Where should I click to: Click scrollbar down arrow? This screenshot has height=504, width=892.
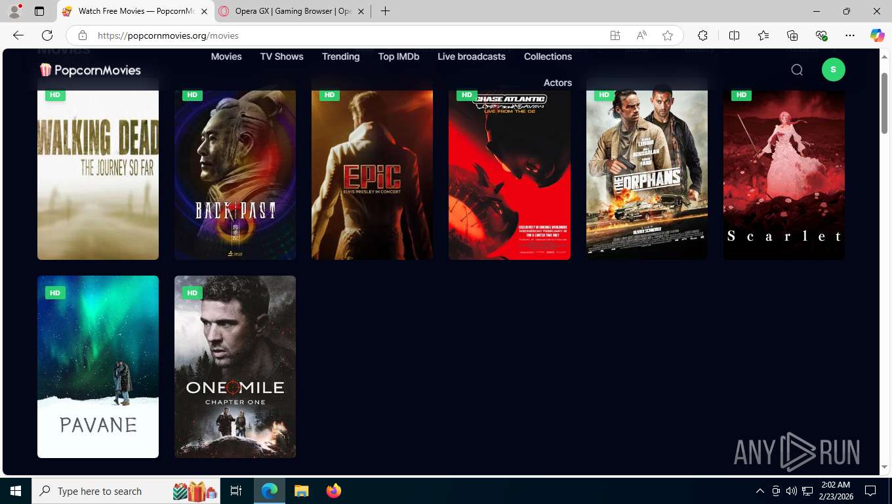tap(885, 467)
